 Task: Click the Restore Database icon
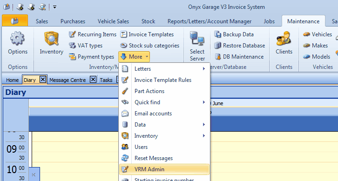pyautogui.click(x=218, y=46)
